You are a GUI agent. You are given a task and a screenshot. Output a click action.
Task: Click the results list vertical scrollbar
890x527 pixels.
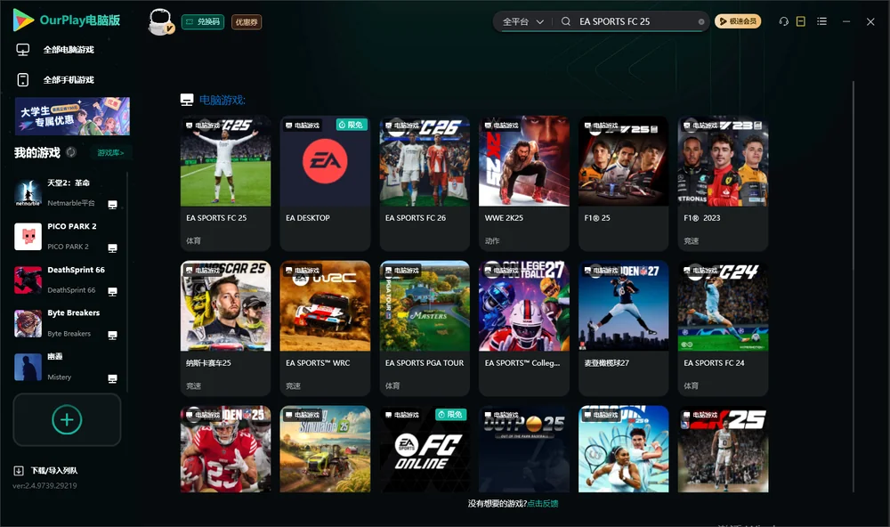pyautogui.click(x=853, y=287)
